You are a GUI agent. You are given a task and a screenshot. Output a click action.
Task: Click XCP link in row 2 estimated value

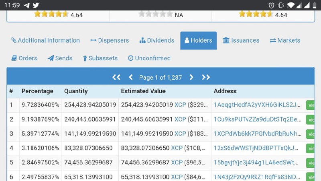click(180, 119)
